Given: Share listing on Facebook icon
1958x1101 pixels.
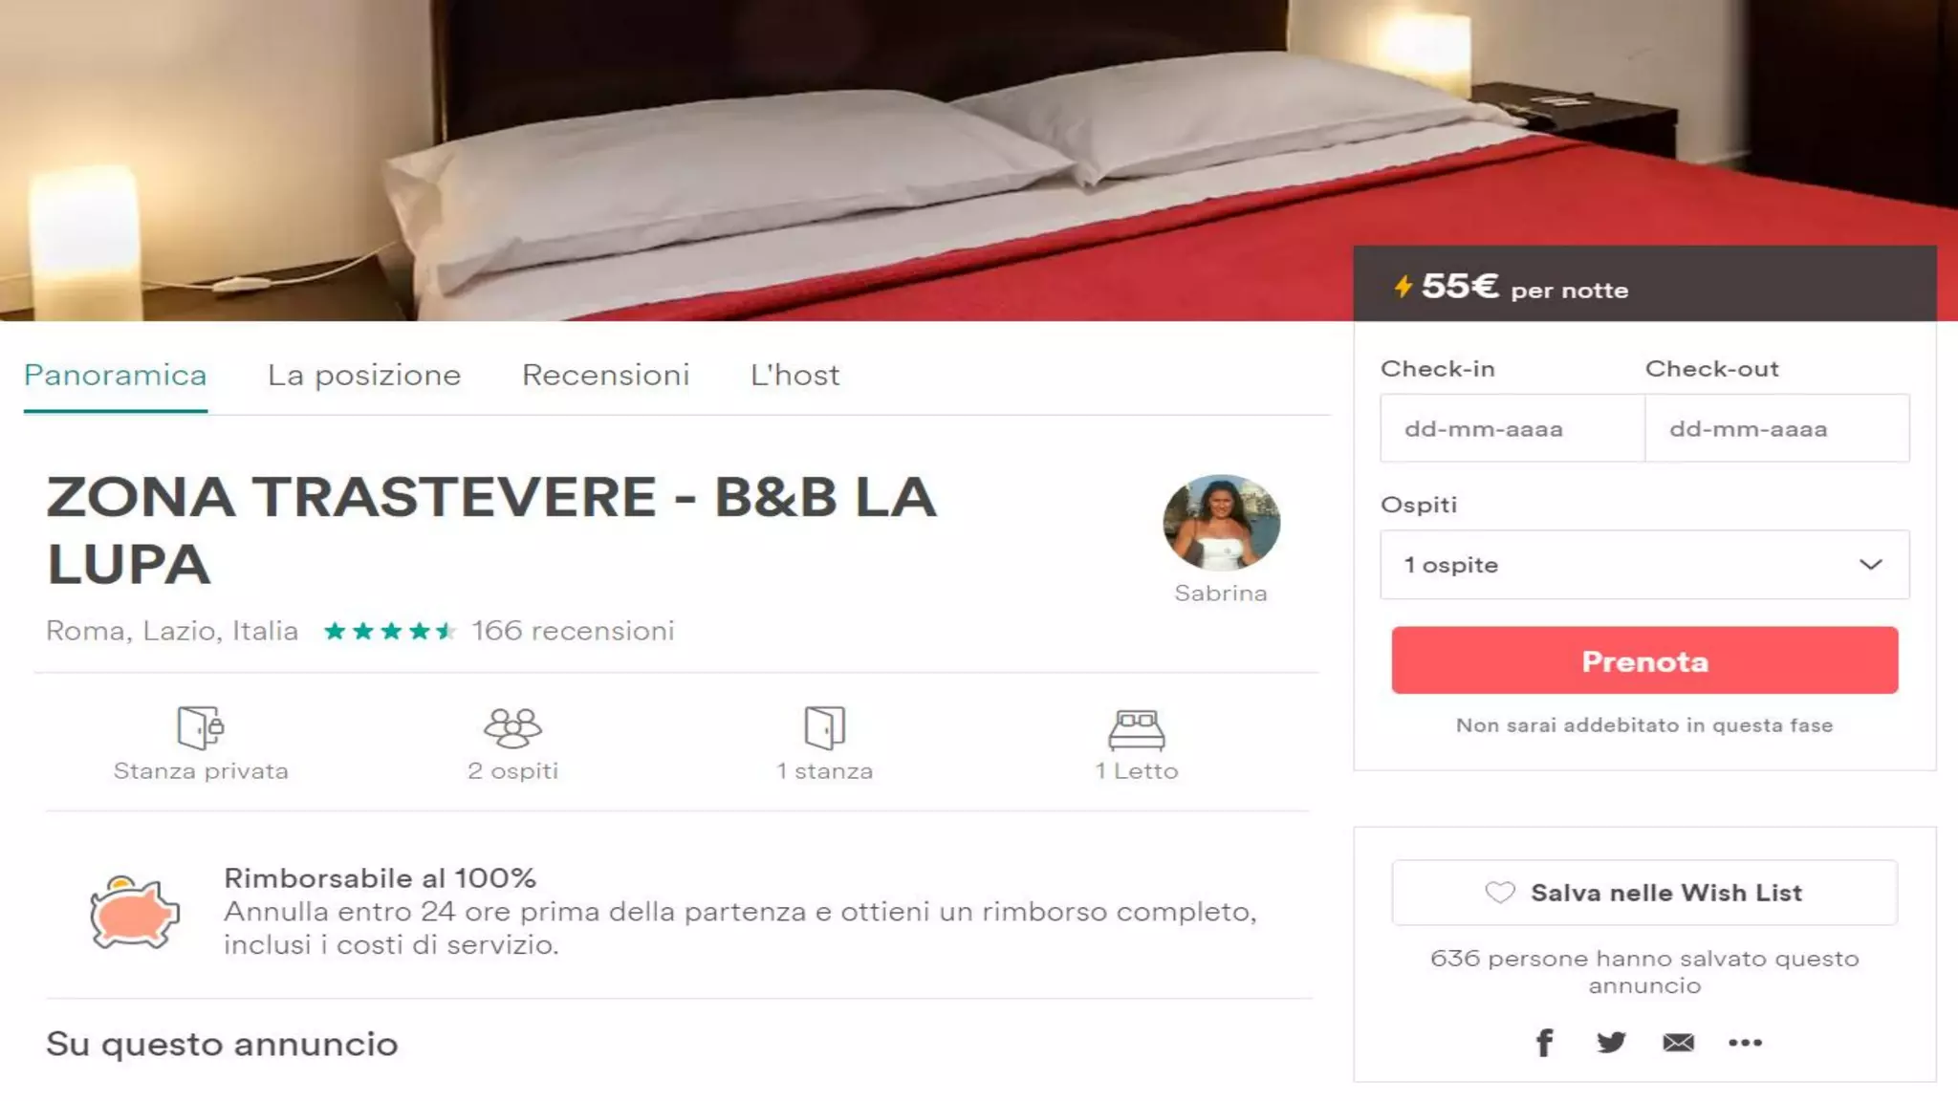Looking at the screenshot, I should click(1544, 1042).
